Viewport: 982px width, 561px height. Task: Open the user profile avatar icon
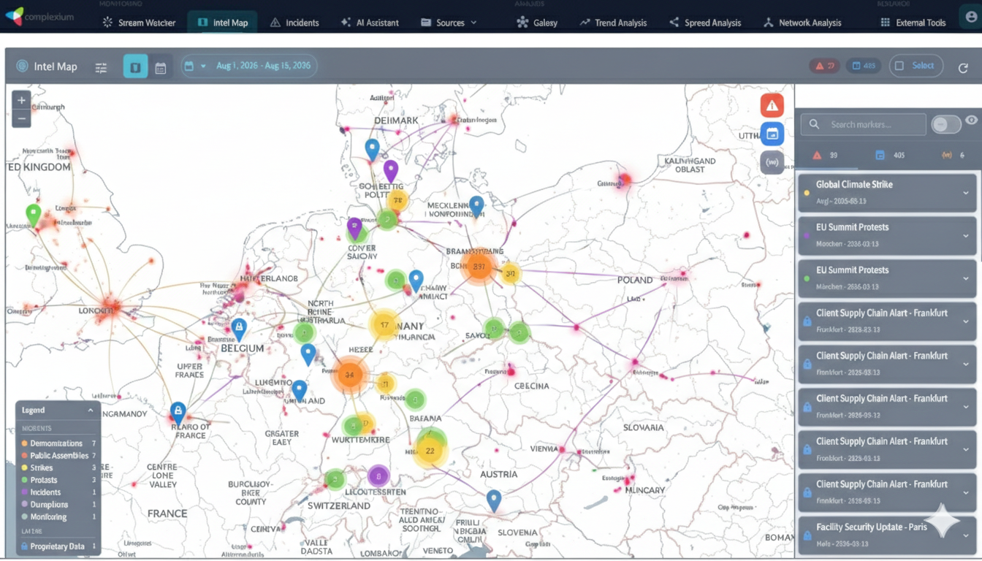tap(970, 17)
